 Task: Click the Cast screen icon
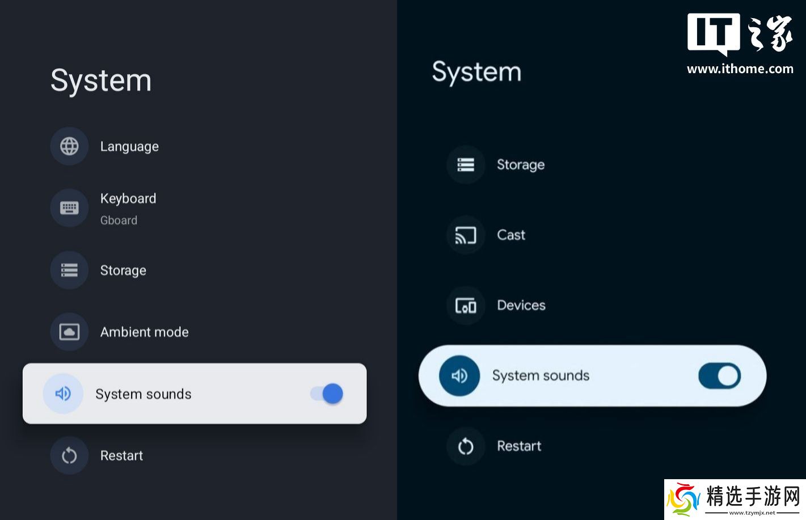[466, 235]
